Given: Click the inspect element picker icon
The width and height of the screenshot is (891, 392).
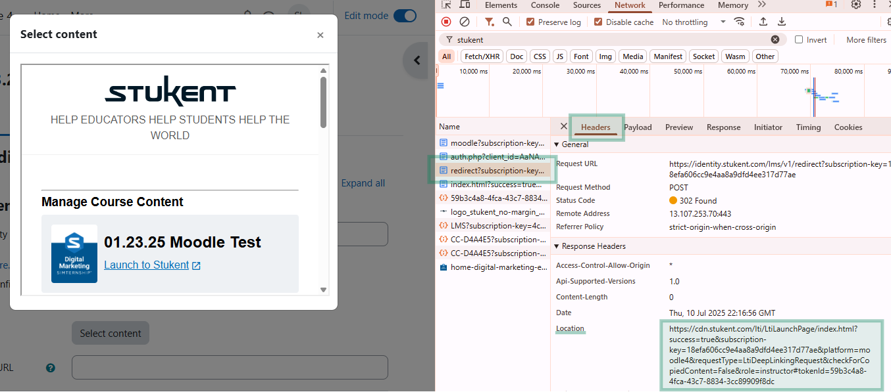Looking at the screenshot, I should [446, 5].
